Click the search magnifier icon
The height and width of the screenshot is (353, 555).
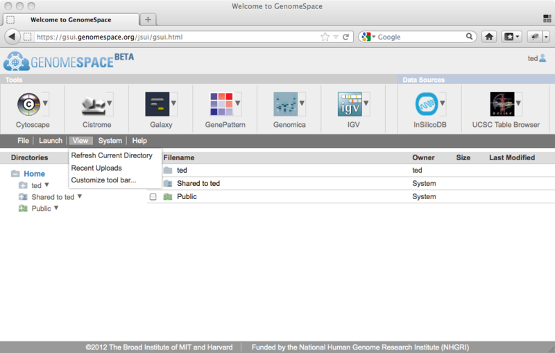click(470, 37)
